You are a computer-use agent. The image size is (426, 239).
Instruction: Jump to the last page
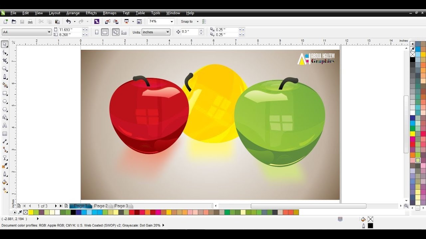[x=61, y=206]
